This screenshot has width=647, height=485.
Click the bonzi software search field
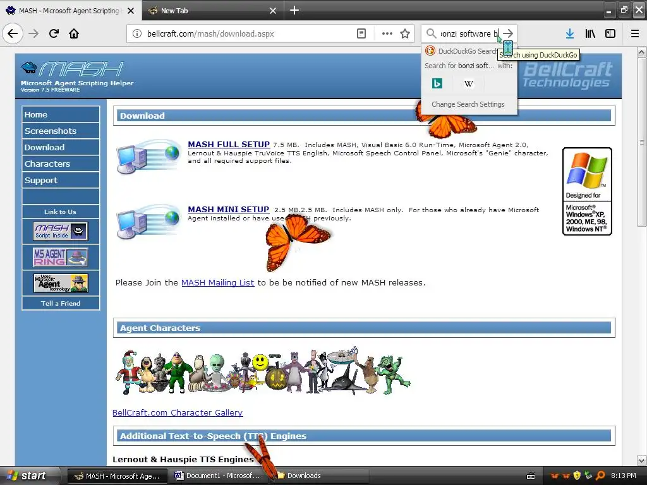pos(469,33)
